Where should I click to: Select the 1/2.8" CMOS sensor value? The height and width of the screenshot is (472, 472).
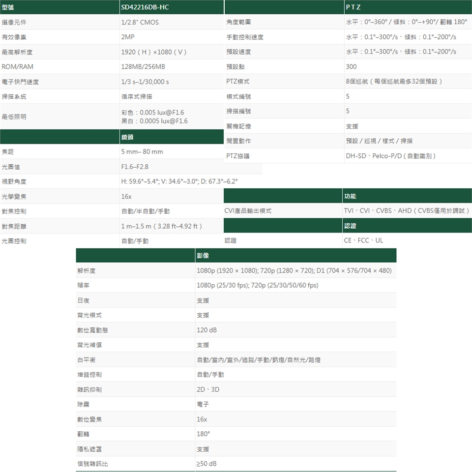(x=140, y=22)
